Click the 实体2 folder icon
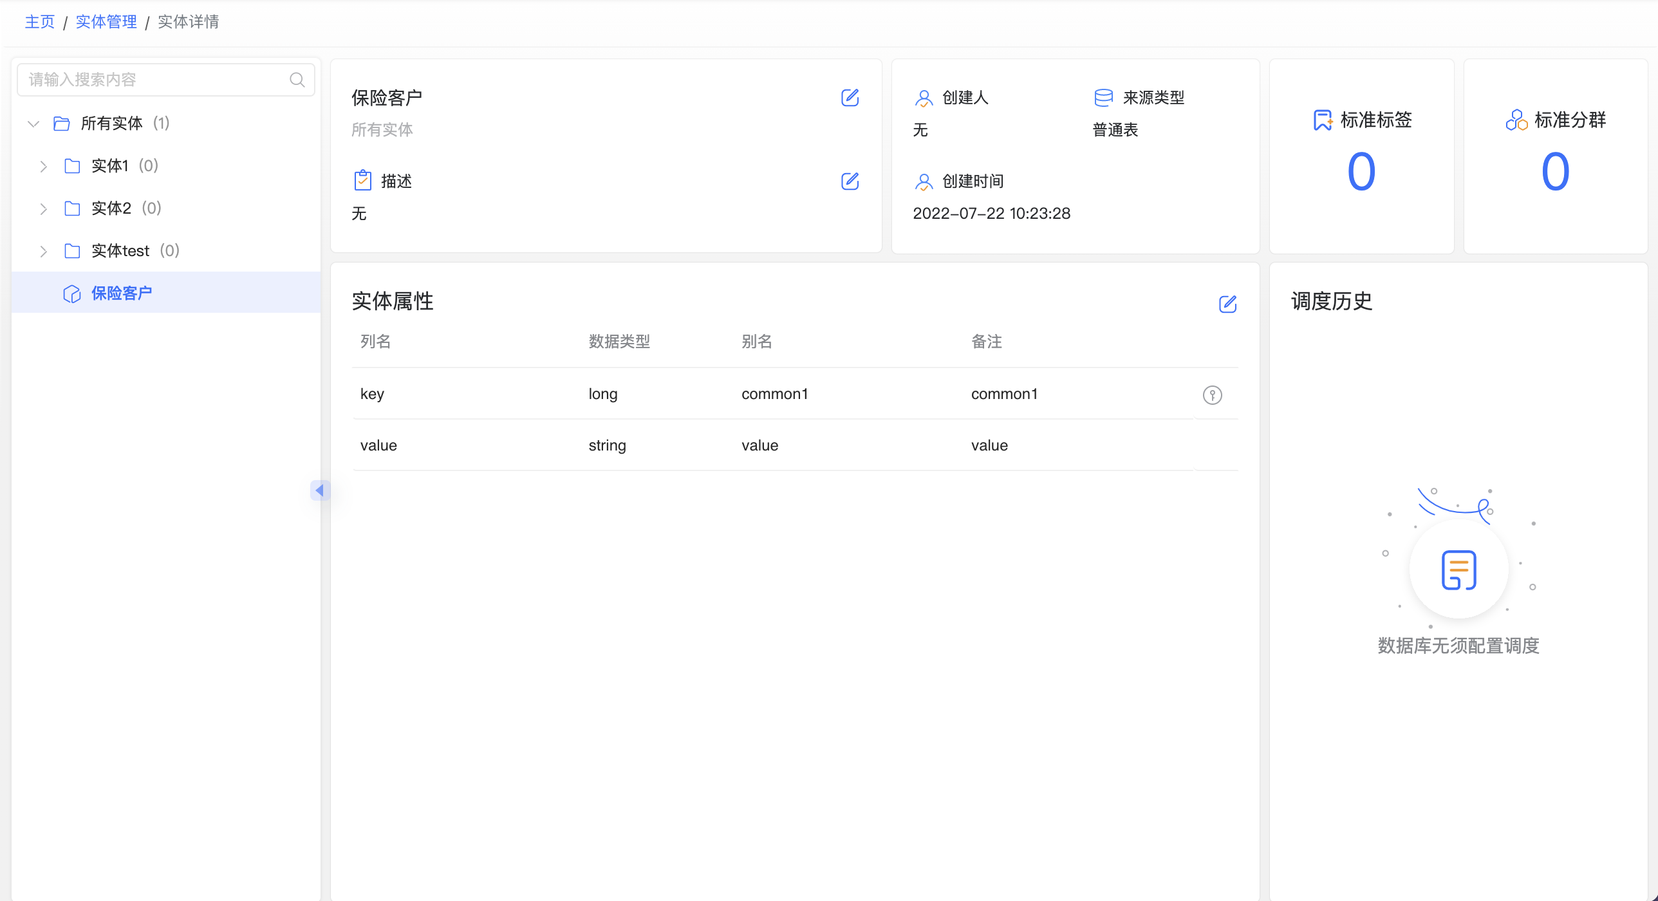Screen dimensions: 1658x901 pyautogui.click(x=72, y=209)
